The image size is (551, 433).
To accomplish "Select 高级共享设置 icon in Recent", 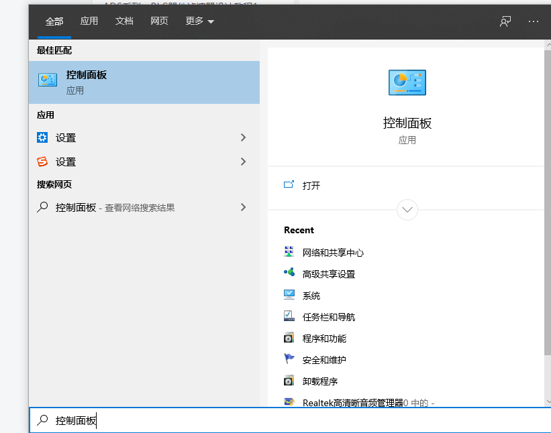I will click(x=289, y=273).
